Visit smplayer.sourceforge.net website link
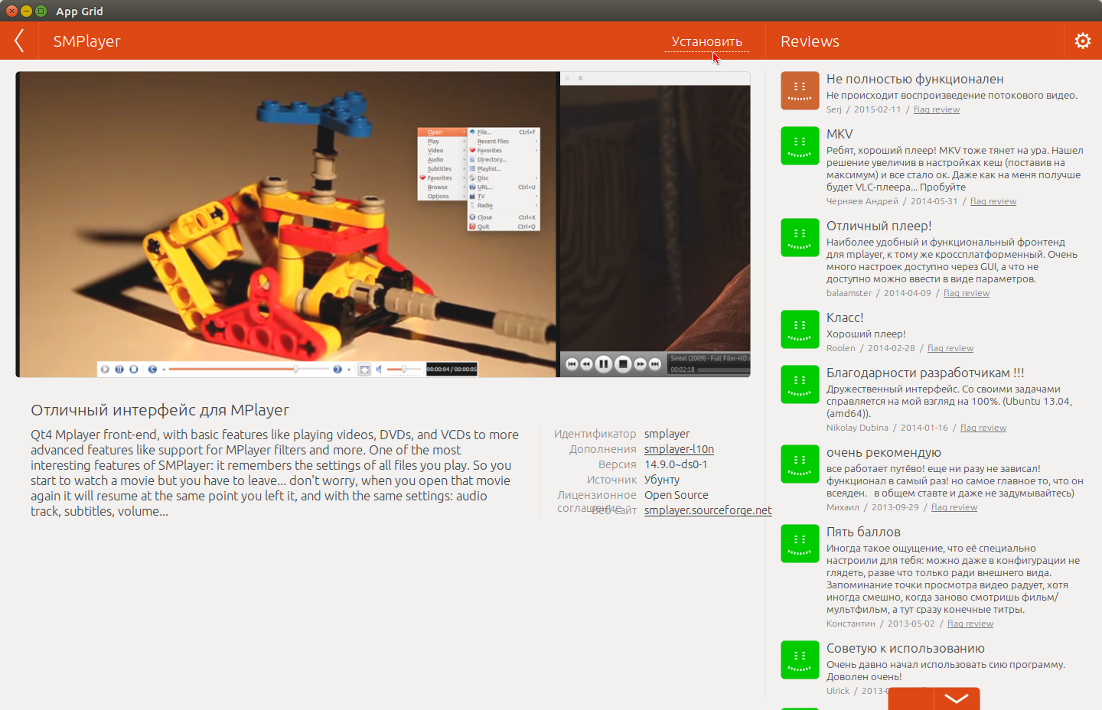The image size is (1102, 710). pos(708,510)
